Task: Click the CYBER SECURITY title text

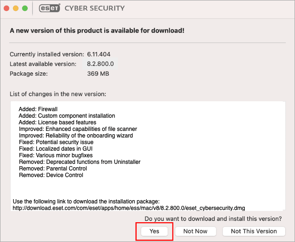Action: tap(94, 8)
